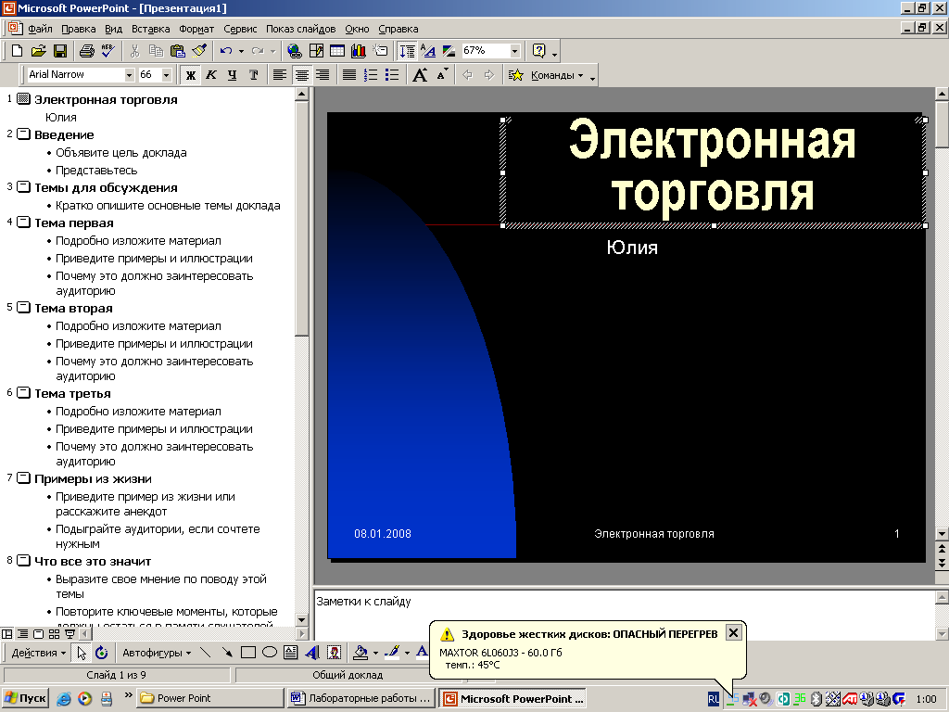Open fill color dropdown arrow
949x712 pixels.
[376, 653]
